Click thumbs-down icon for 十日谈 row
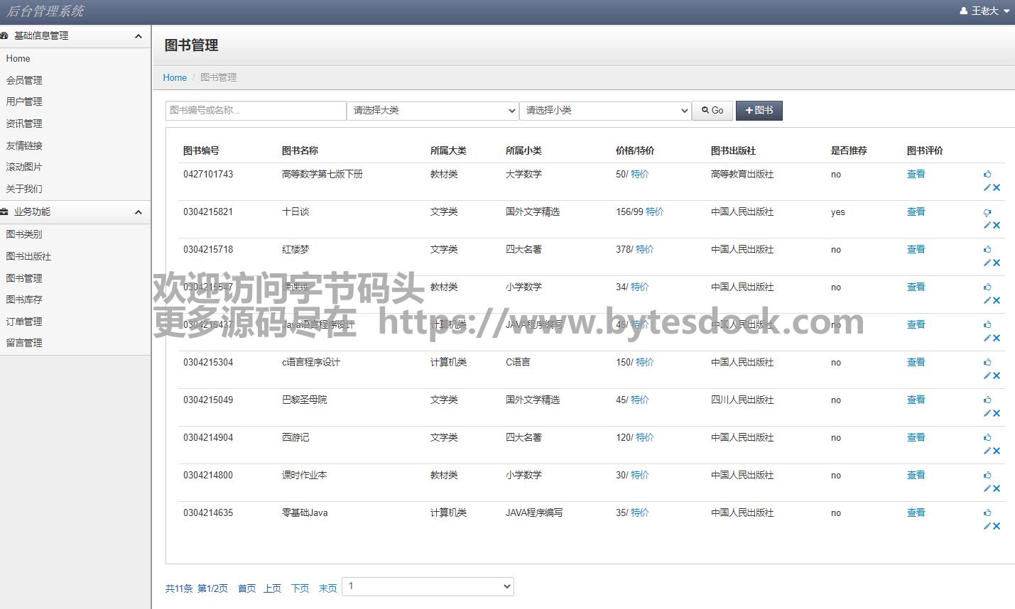Viewport: 1015px width, 609px height. pos(987,212)
